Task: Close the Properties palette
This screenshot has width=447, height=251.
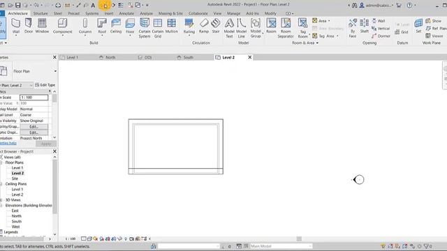Action: point(54,57)
